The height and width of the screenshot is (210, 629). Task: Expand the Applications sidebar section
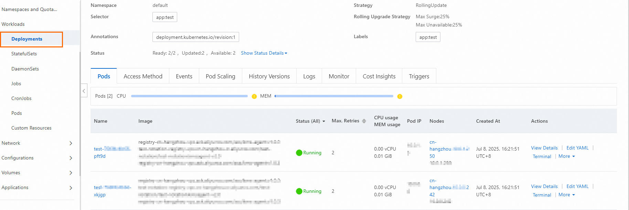71,188
